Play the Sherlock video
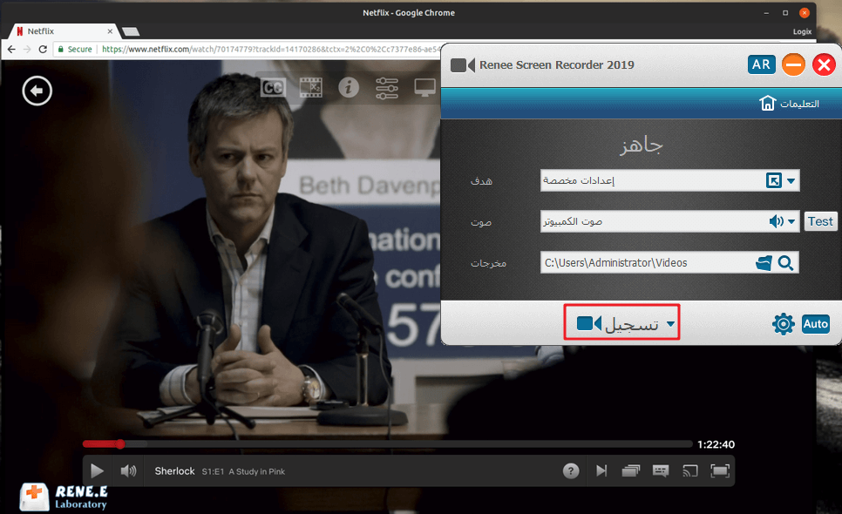Viewport: 842px width, 514px height. (98, 471)
